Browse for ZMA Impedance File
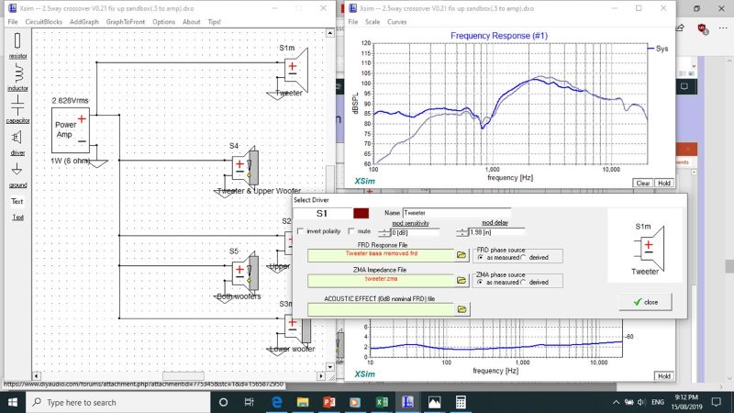The width and height of the screenshot is (734, 413). click(x=462, y=280)
